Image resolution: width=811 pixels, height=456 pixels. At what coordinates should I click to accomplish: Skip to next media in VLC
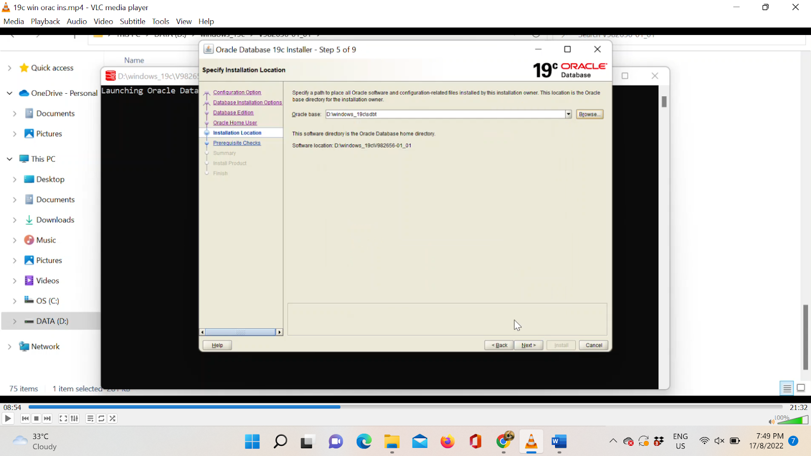pyautogui.click(x=48, y=419)
